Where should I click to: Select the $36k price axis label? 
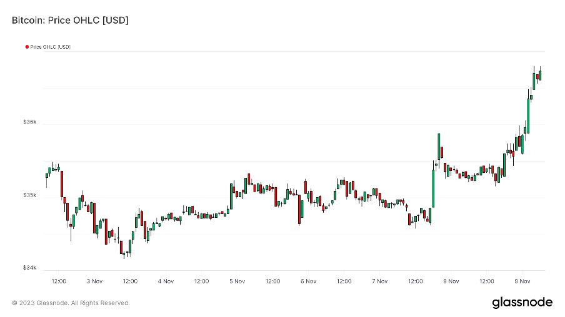coord(29,122)
